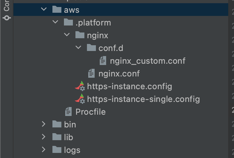Select nginx_custom.conf in project tree

[148, 61]
